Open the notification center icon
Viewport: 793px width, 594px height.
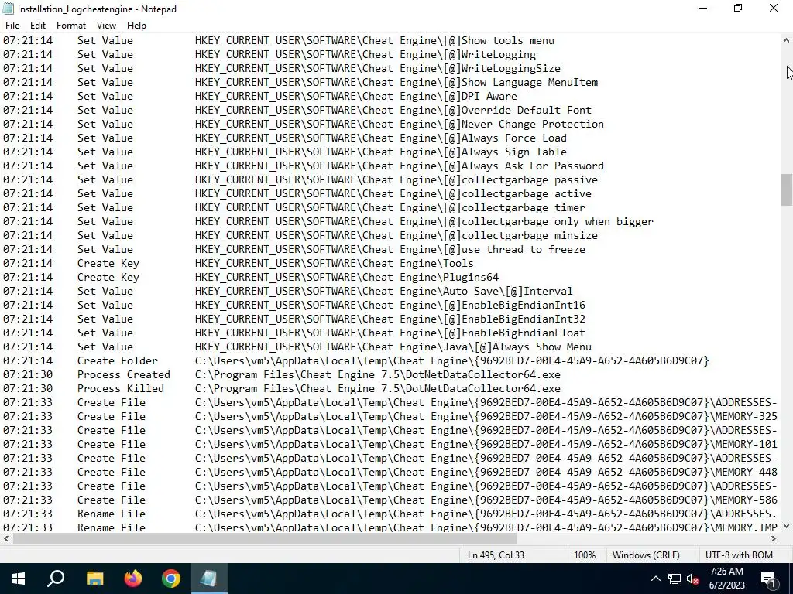click(x=767, y=579)
